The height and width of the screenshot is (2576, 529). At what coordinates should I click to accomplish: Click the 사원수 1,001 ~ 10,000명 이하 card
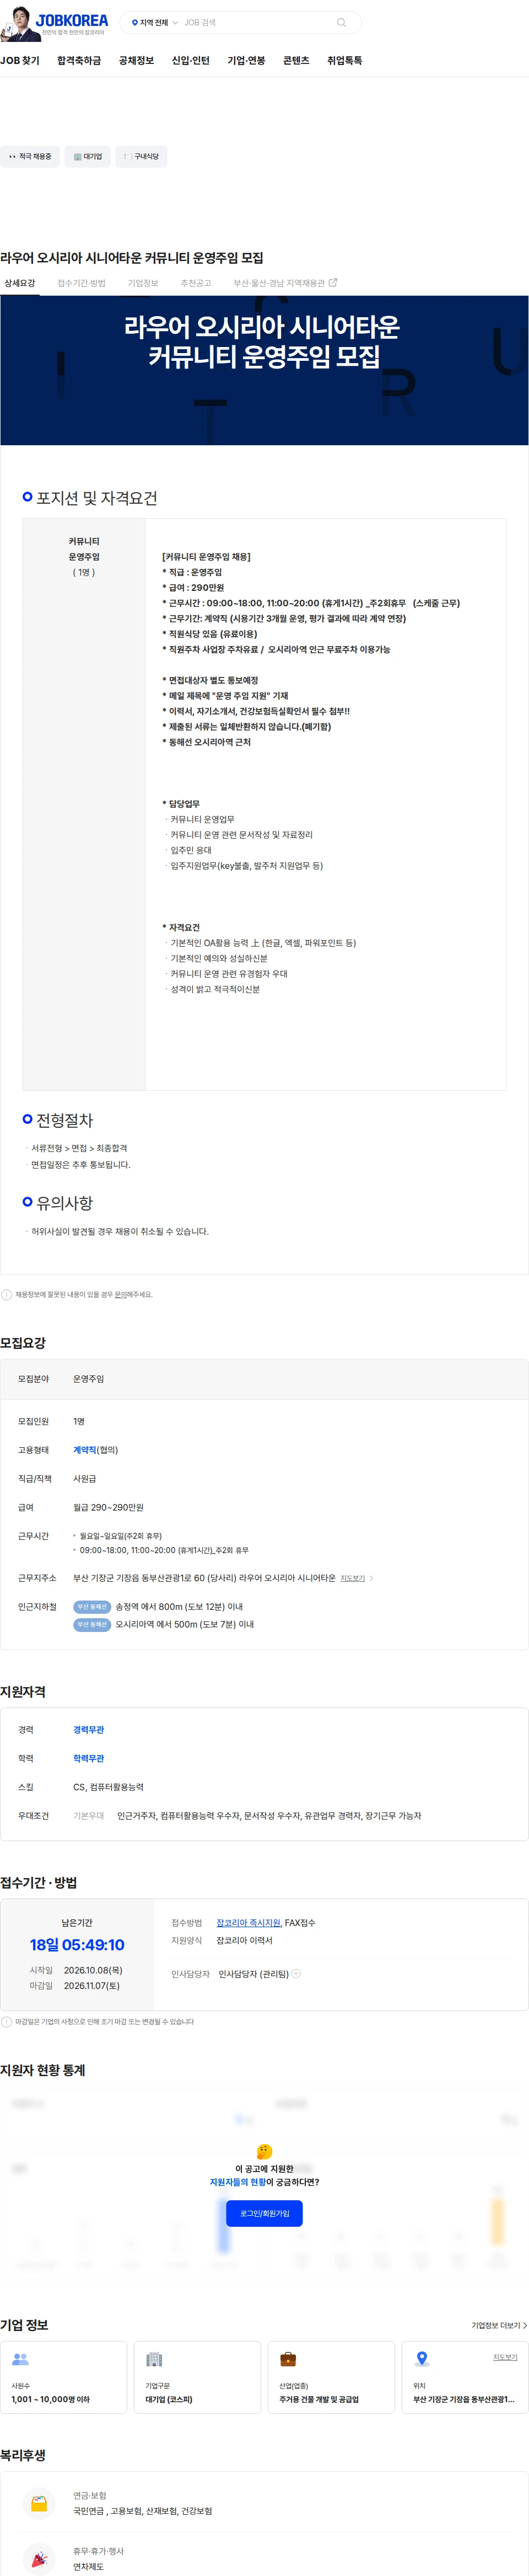(x=64, y=2377)
